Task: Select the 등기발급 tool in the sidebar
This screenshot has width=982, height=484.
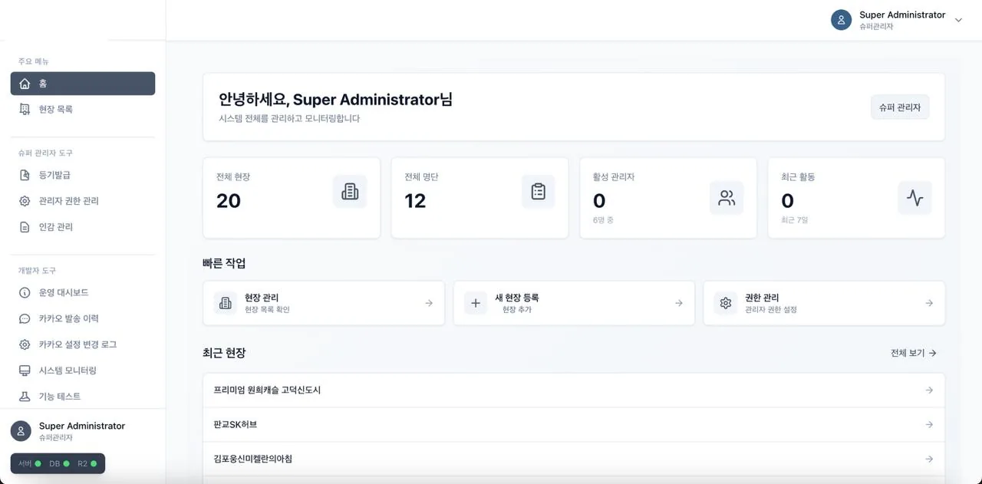Action: [26, 175]
